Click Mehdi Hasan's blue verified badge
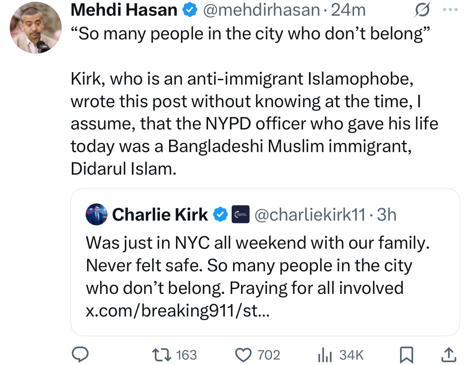Image resolution: width=470 pixels, height=365 pixels. click(190, 10)
